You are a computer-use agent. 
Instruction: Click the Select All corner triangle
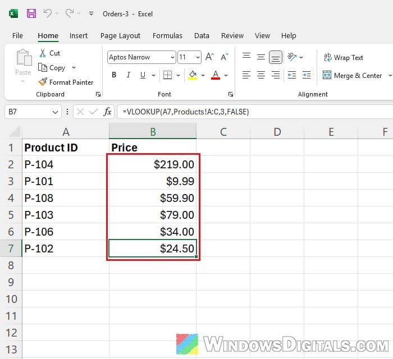pos(15,131)
